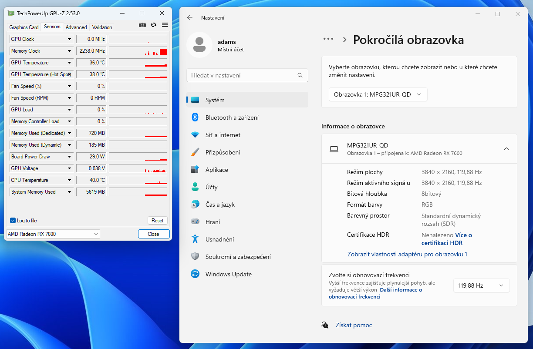Click the Získat pomoc link

tap(354, 325)
